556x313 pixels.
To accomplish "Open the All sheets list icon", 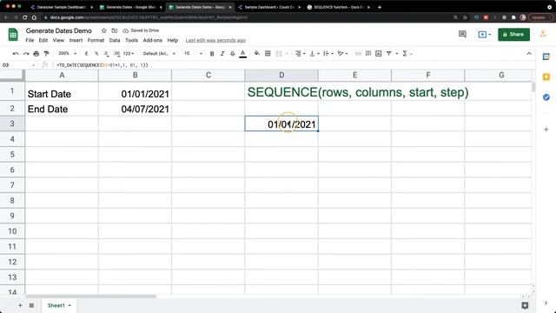I will 31,305.
